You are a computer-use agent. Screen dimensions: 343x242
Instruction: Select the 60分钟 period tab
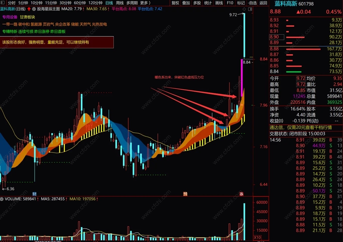point(80,3)
